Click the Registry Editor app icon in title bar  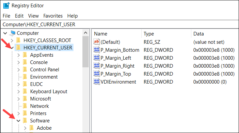coord(6,6)
